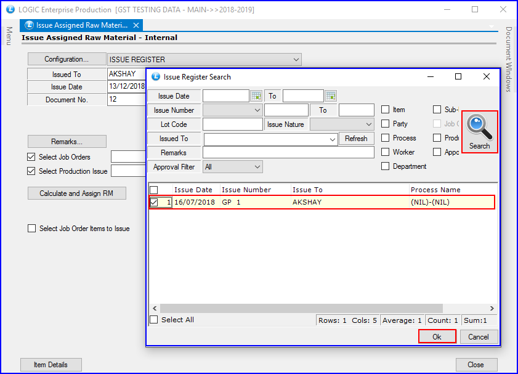Open the Document Windows side panel
The width and height of the screenshot is (518, 374).
tap(509, 60)
